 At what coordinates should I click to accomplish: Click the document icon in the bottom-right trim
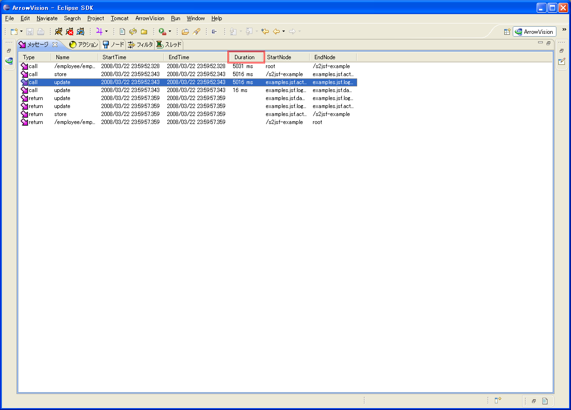click(x=545, y=401)
